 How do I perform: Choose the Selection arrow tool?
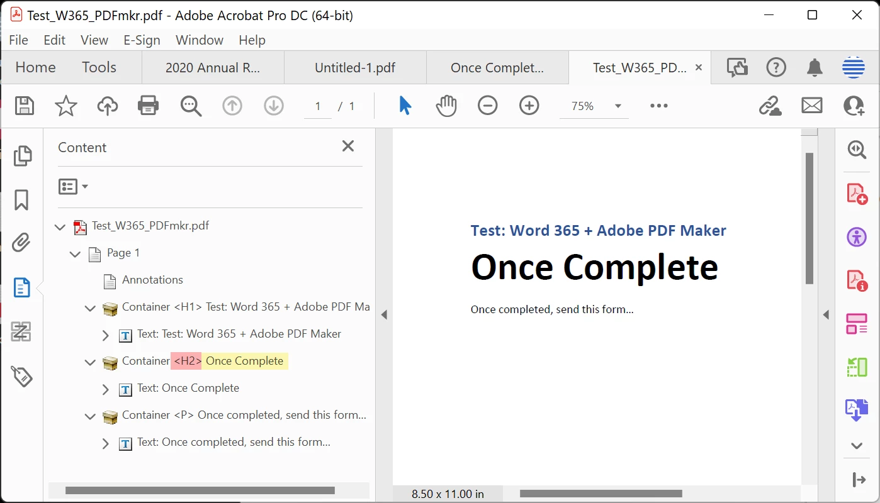(x=405, y=106)
